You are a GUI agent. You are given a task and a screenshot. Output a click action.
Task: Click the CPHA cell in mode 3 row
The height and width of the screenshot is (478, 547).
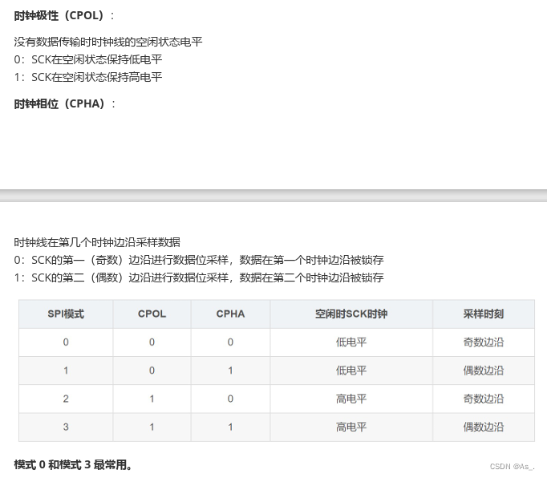tap(230, 427)
